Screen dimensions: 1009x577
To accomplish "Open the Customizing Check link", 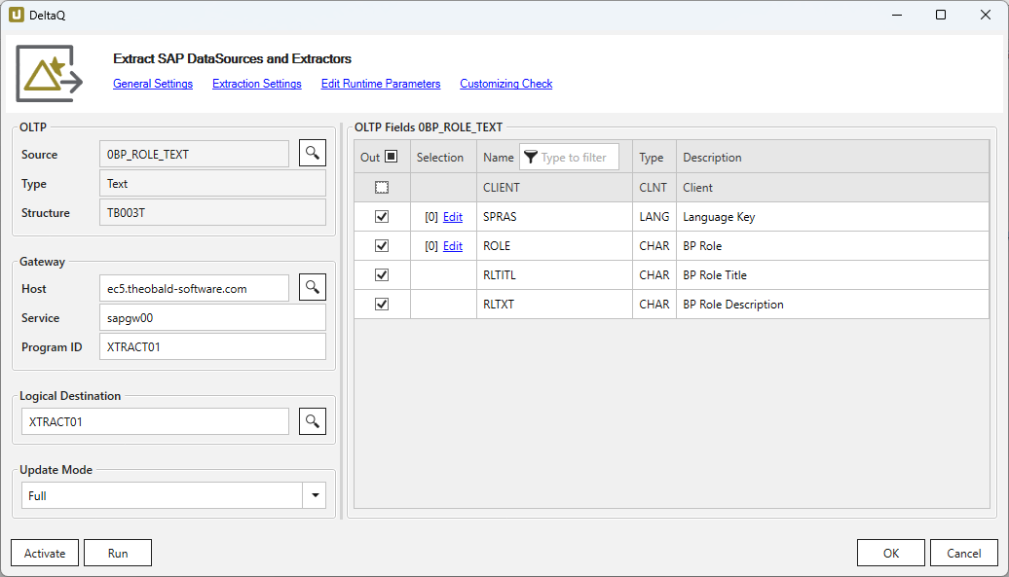I will (x=505, y=84).
